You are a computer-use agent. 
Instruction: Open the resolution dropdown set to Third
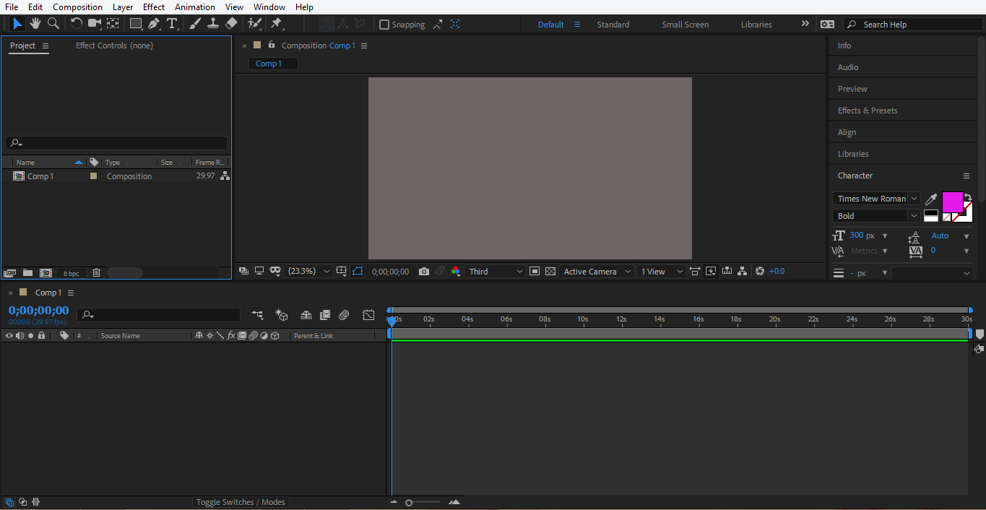tap(495, 271)
